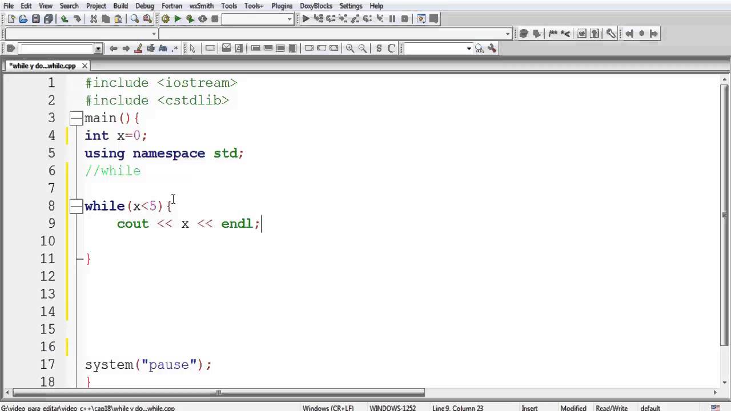This screenshot has width=731, height=411.
Task: Pause the debugger
Action: coord(392,19)
